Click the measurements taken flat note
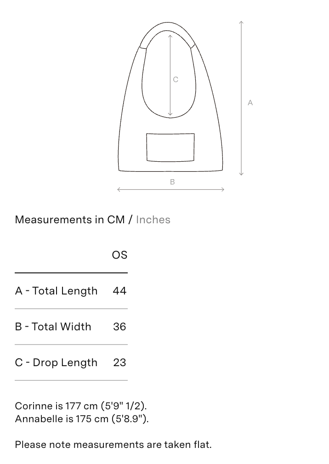Viewport: 329px width, 464px height. pos(113,444)
